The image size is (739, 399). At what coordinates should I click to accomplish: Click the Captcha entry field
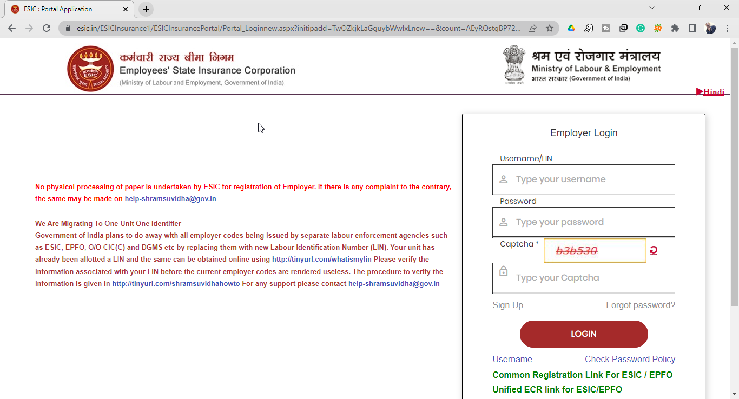584,277
